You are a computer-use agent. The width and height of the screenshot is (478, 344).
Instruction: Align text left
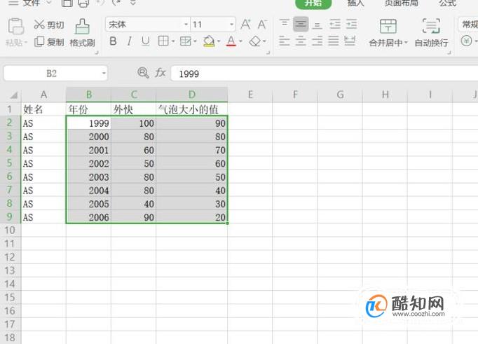pos(284,41)
